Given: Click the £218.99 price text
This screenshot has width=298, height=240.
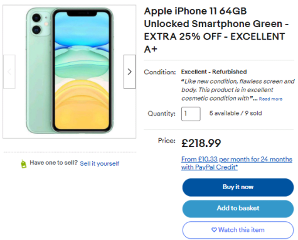Looking at the screenshot, I should (x=201, y=143).
